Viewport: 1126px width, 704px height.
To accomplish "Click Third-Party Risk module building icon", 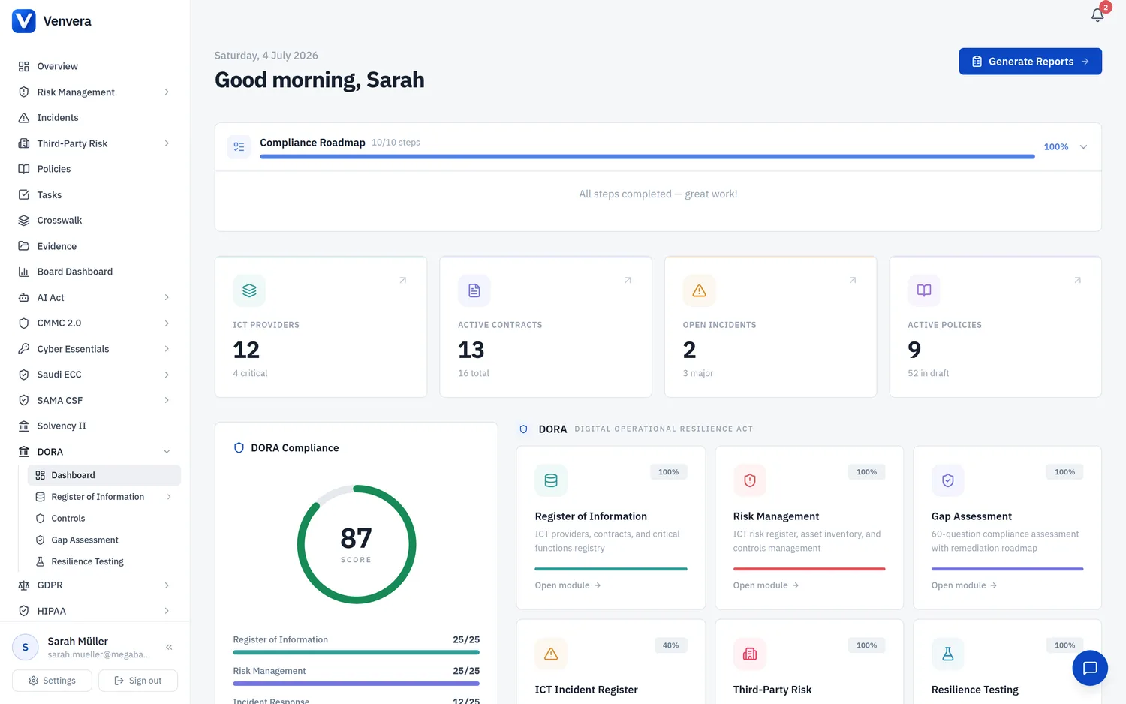I will (x=749, y=654).
